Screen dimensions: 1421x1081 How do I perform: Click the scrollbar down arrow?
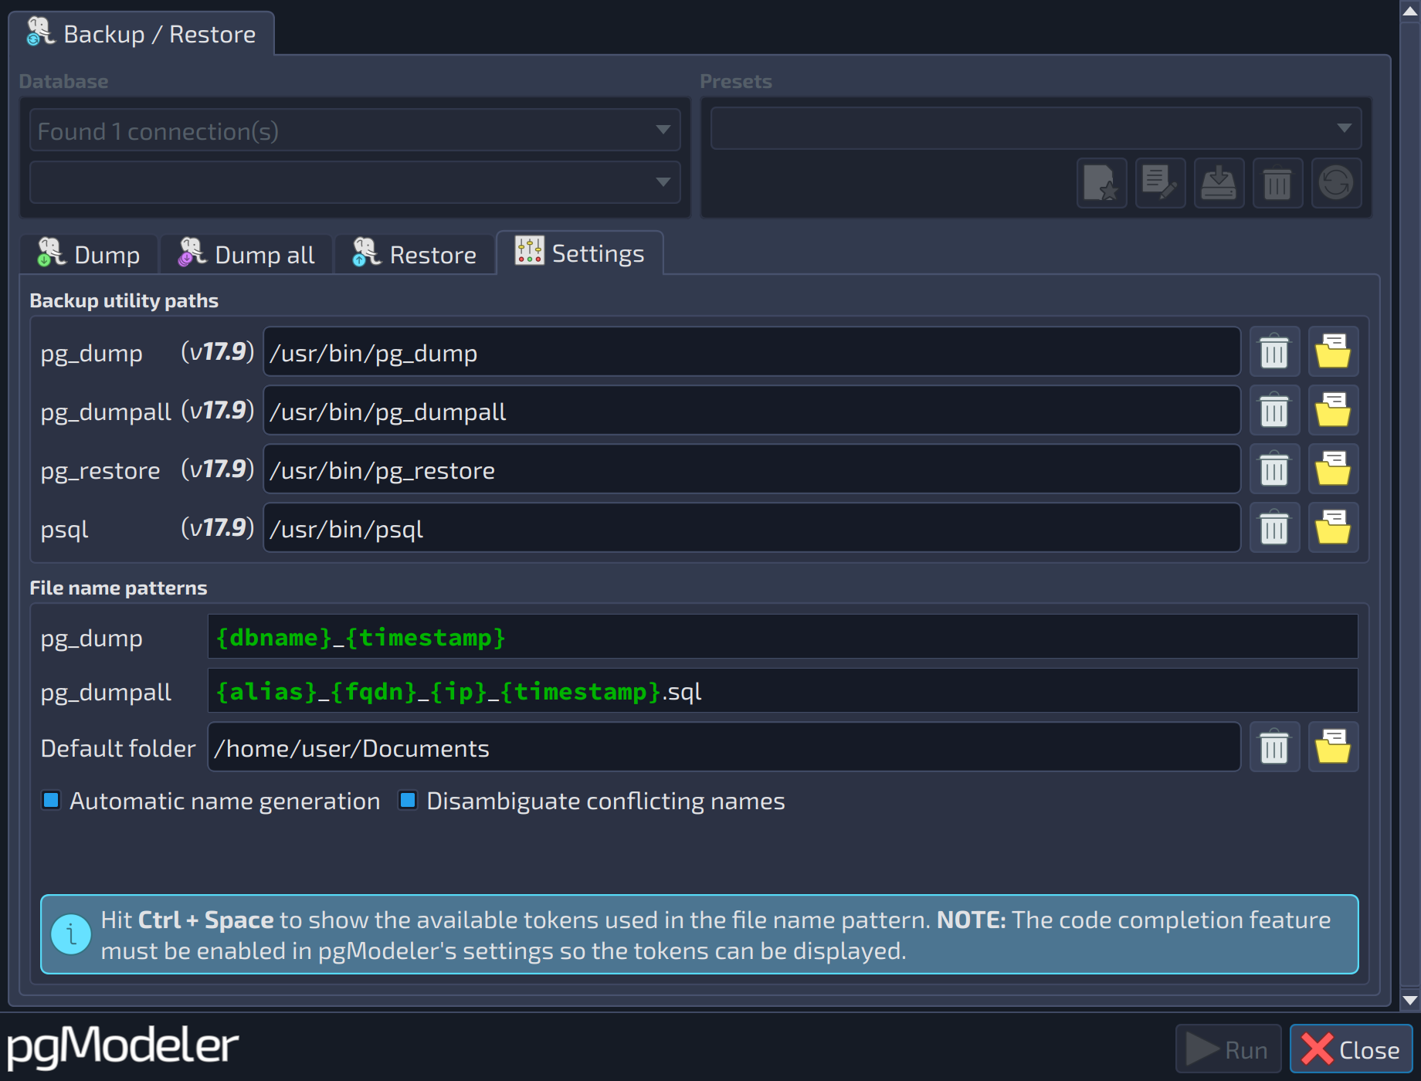click(1410, 1000)
